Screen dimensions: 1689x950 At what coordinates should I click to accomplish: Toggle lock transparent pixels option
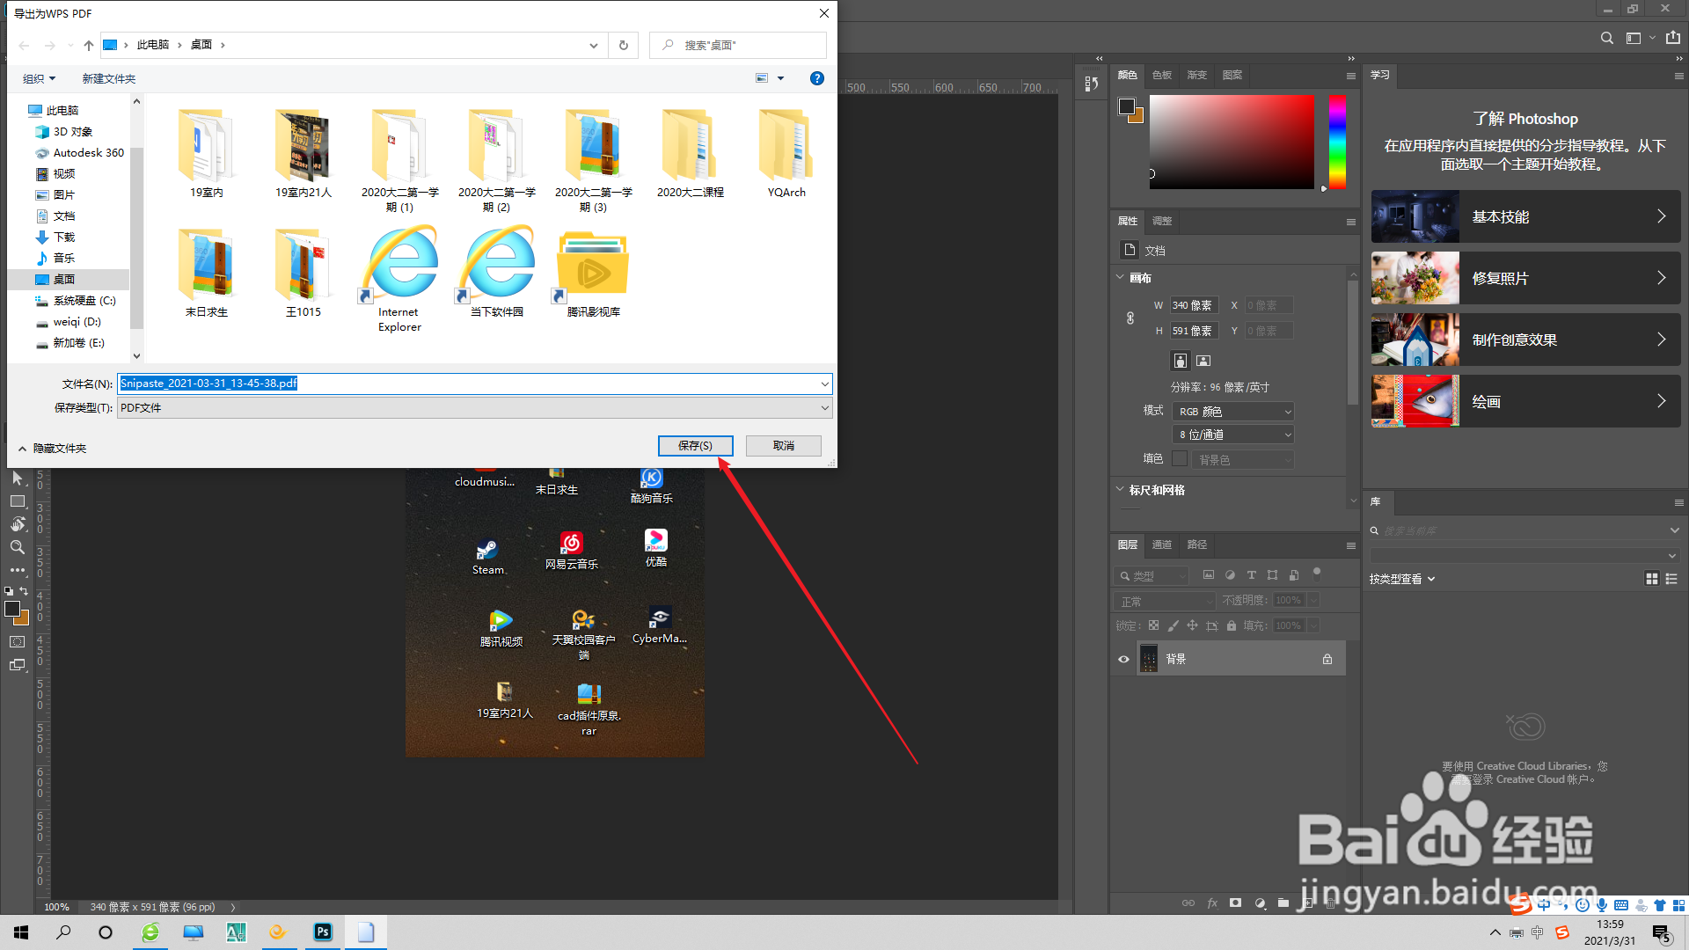click(x=1153, y=625)
